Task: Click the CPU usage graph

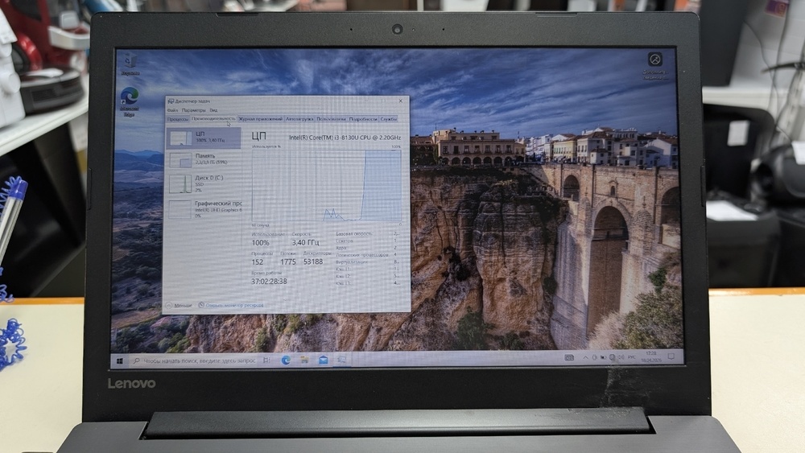Action: 327,186
